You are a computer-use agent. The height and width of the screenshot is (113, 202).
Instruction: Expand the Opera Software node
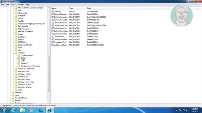click(x=10, y=98)
